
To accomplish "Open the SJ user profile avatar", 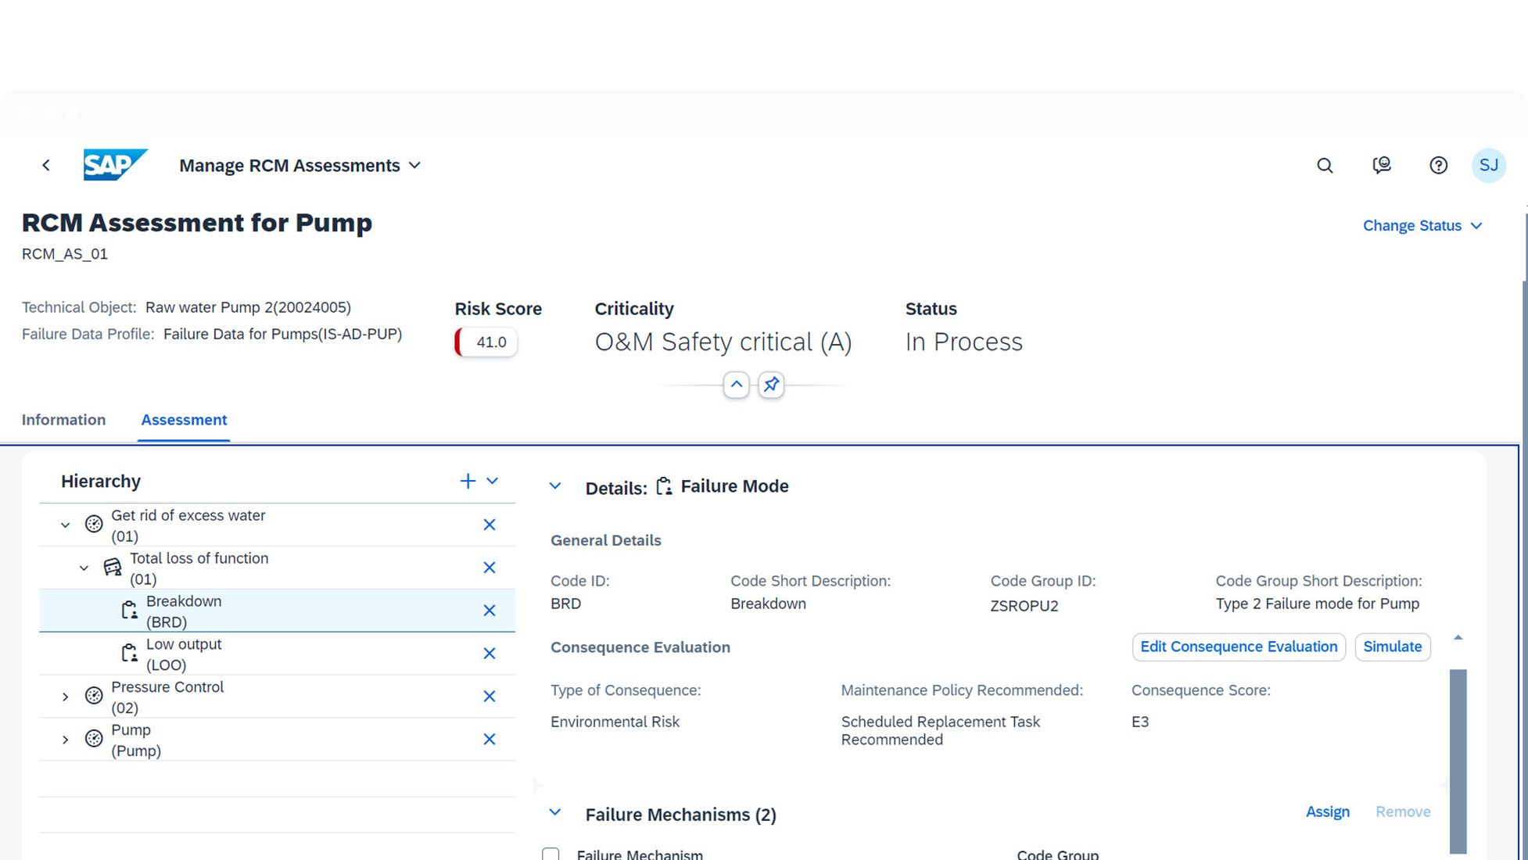I will (1488, 165).
